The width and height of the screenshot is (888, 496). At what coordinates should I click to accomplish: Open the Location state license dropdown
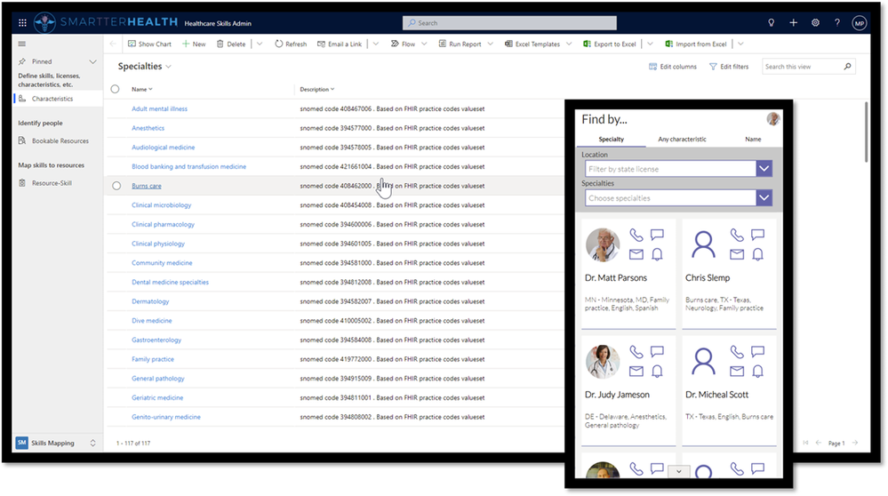coord(764,169)
